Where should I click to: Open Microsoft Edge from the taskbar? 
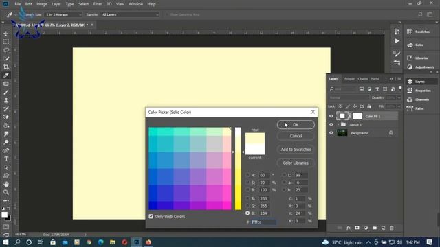pyautogui.click(x=101, y=242)
